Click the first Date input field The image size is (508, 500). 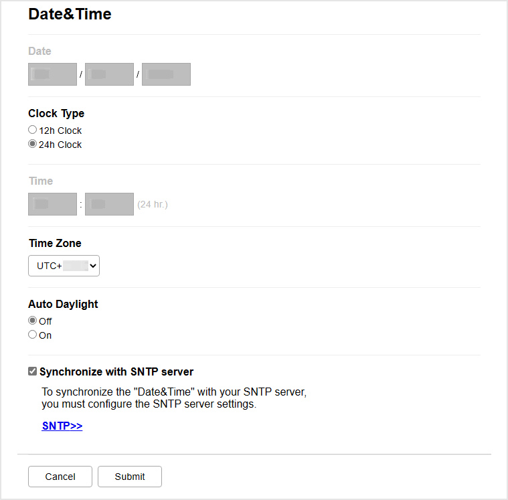pyautogui.click(x=52, y=74)
